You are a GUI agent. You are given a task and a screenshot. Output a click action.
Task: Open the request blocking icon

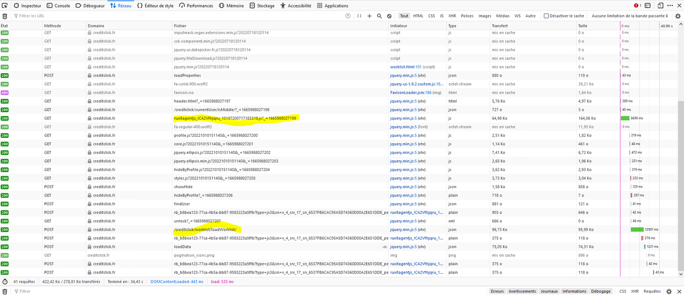pyautogui.click(x=389, y=16)
